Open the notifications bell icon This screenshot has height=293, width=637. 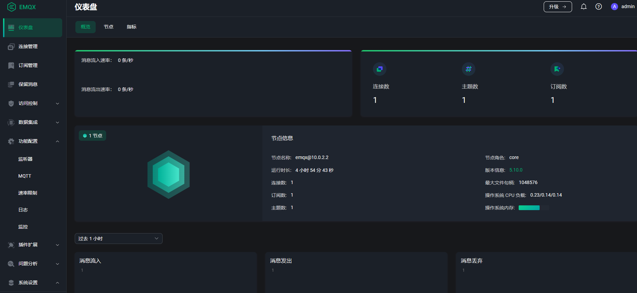coord(584,7)
